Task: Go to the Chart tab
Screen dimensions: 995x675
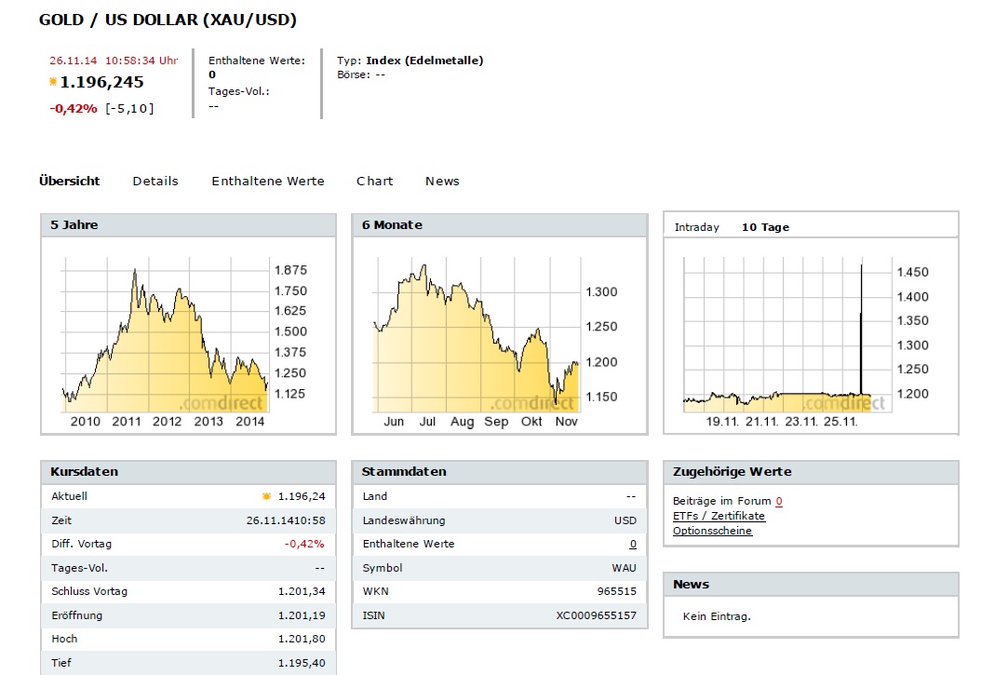Action: tap(374, 181)
